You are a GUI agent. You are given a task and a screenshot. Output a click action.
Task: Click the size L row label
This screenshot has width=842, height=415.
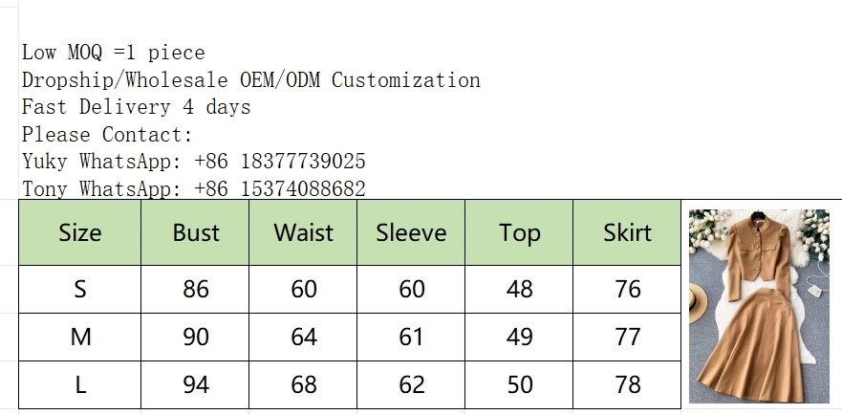[x=80, y=384]
